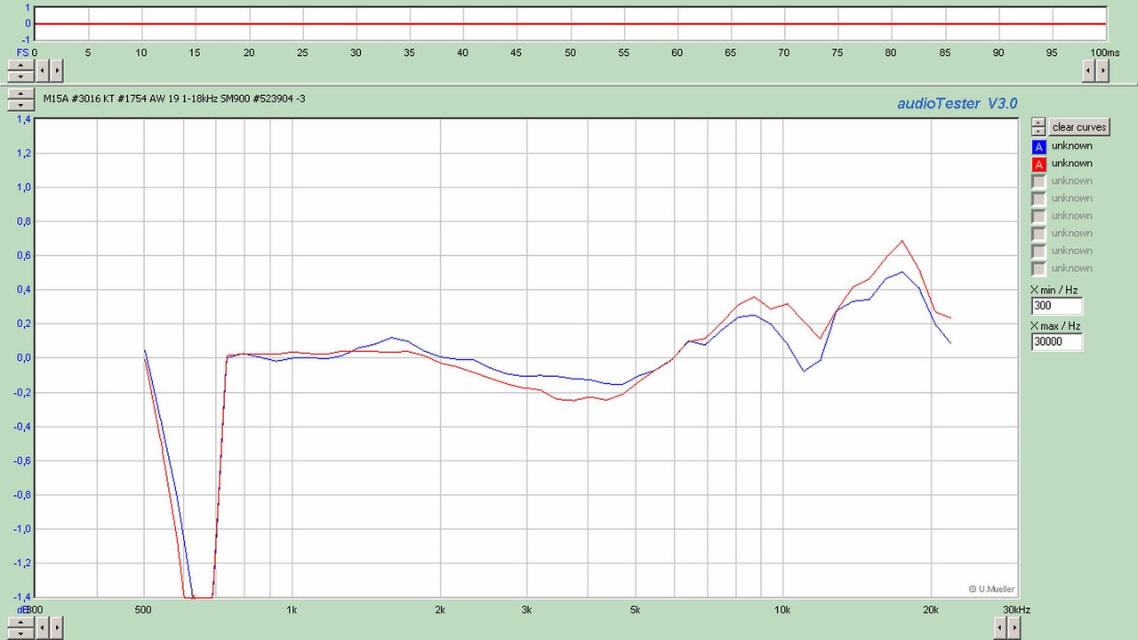
Task: Enable the bottom unknown curve toggle
Action: [x=1038, y=268]
